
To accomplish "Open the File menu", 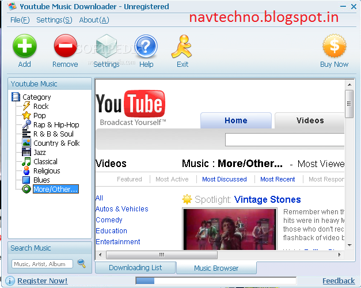I will point(20,20).
